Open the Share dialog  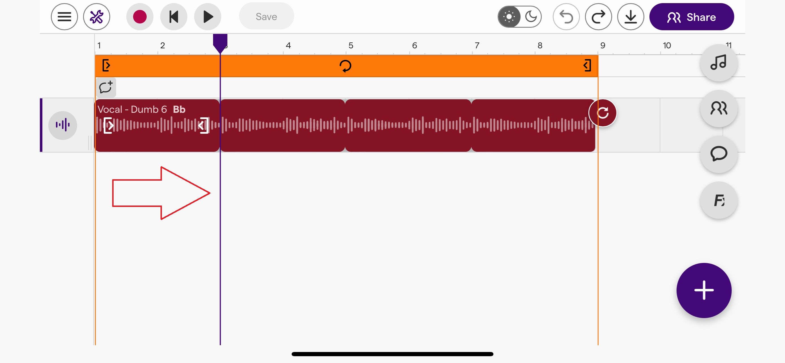[x=691, y=17]
